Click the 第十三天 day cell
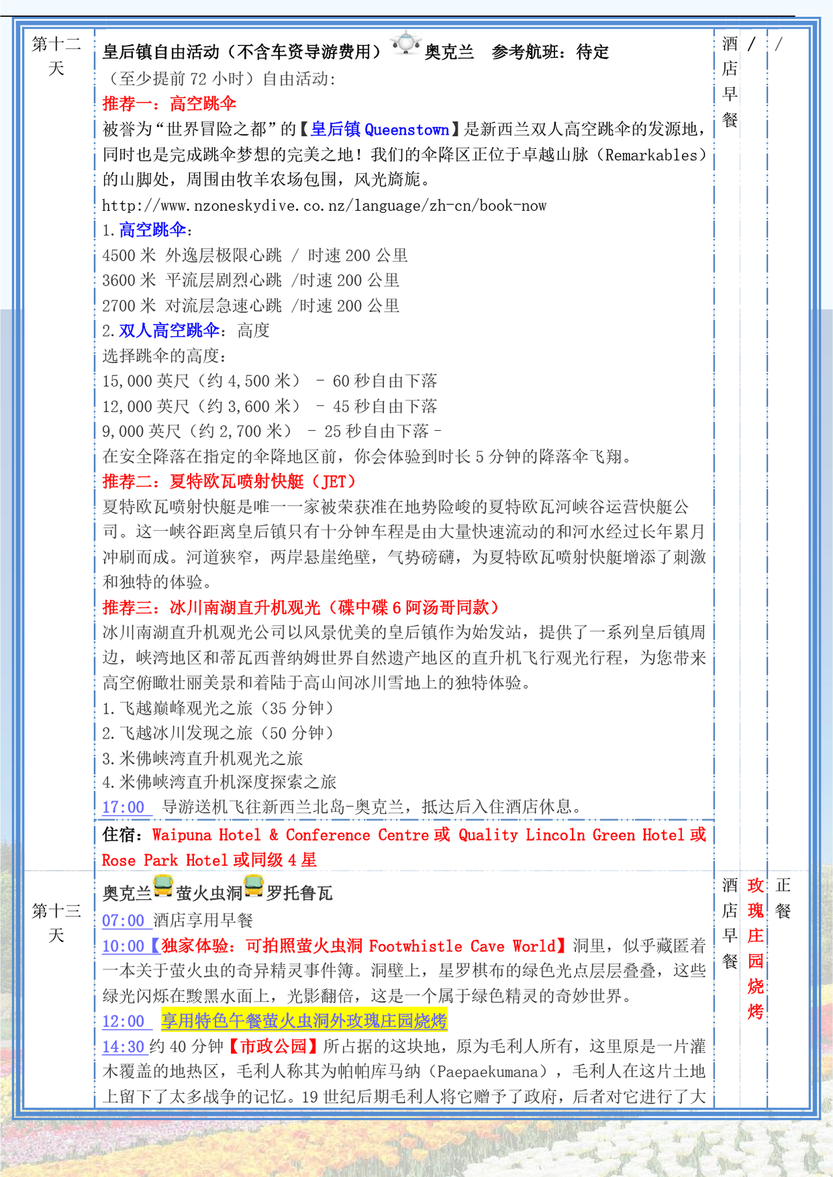 57,923
